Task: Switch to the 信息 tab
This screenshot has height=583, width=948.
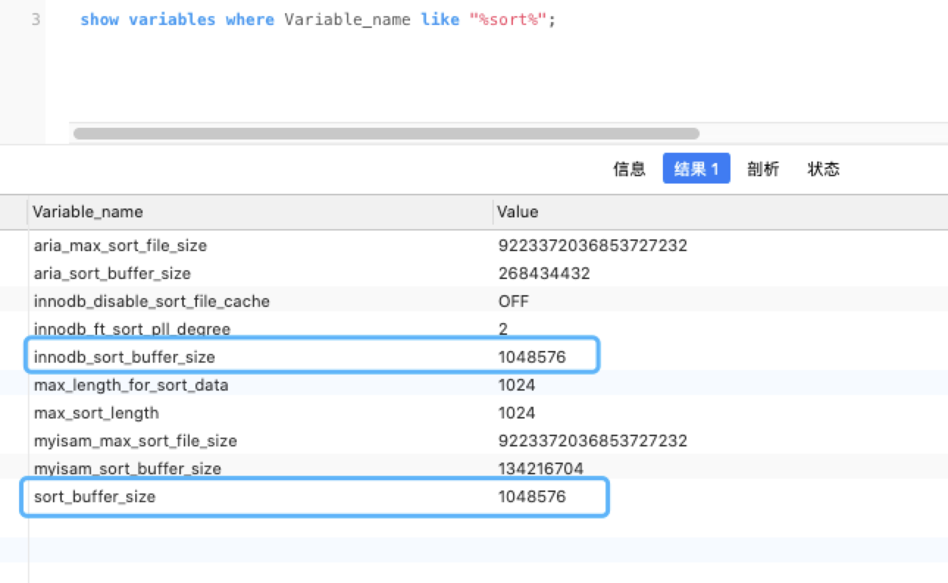Action: [629, 169]
